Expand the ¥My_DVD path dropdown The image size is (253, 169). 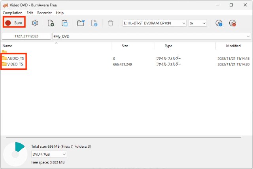(248, 36)
